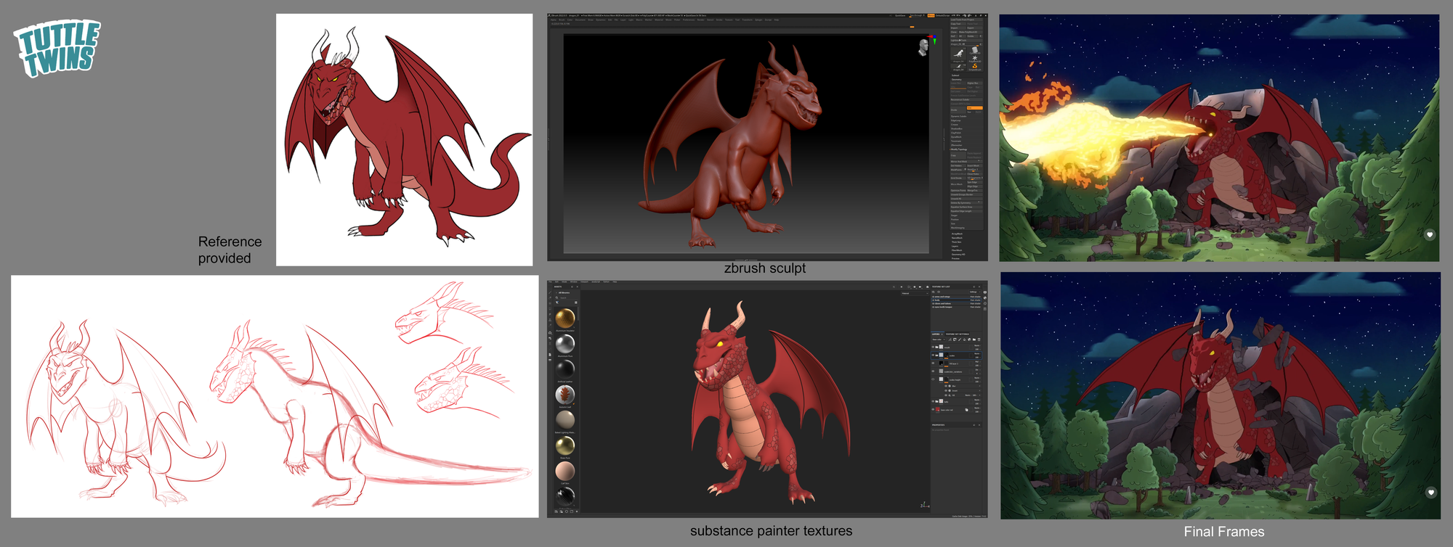Viewport: 1453px width, 547px height.
Task: Click Equalize Surface Area button
Action: [966, 207]
